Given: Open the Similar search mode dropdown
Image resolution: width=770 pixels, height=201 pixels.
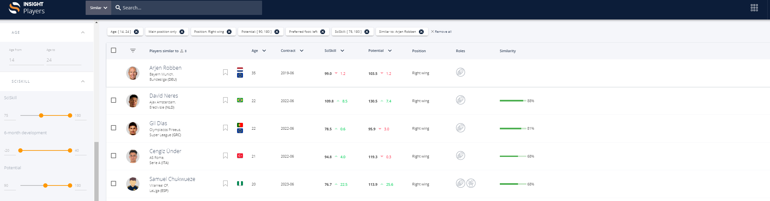Looking at the screenshot, I should [98, 8].
